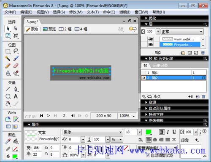This screenshot has height=162, width=211.
Task: Switch to 历史记录 tab
Action: pyautogui.click(x=160, y=65)
